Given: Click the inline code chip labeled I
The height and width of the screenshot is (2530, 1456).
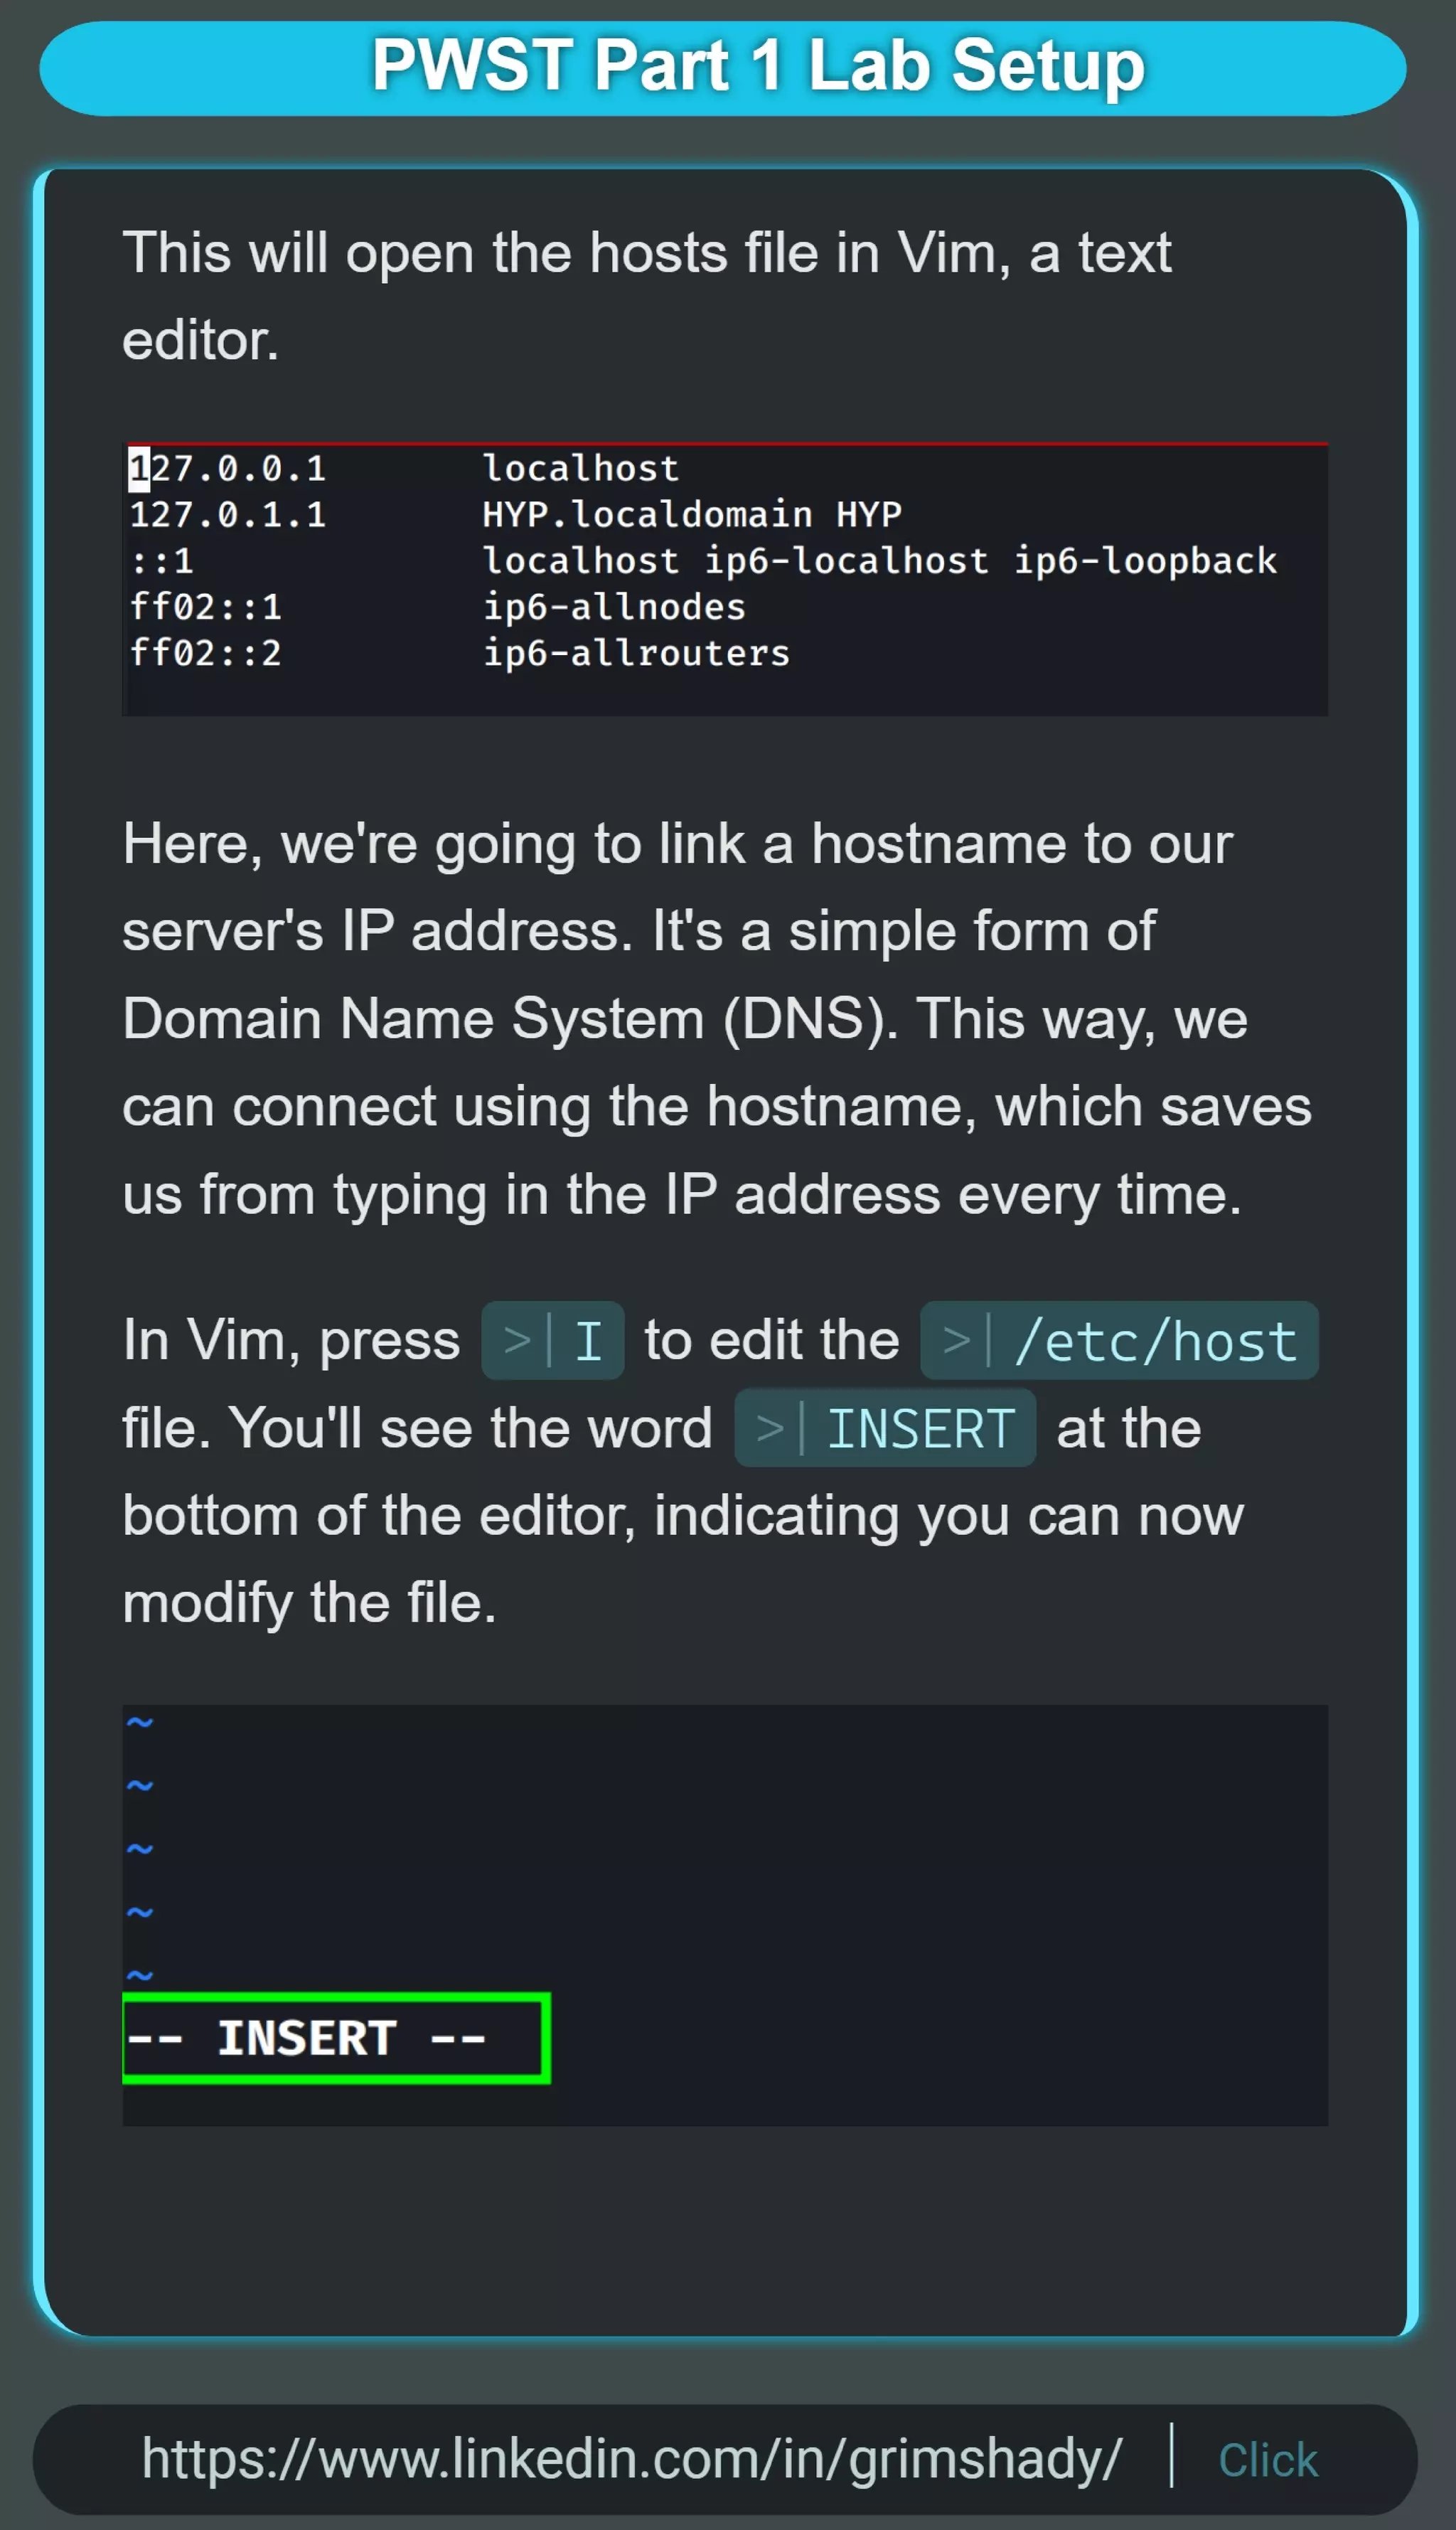Looking at the screenshot, I should [553, 1341].
